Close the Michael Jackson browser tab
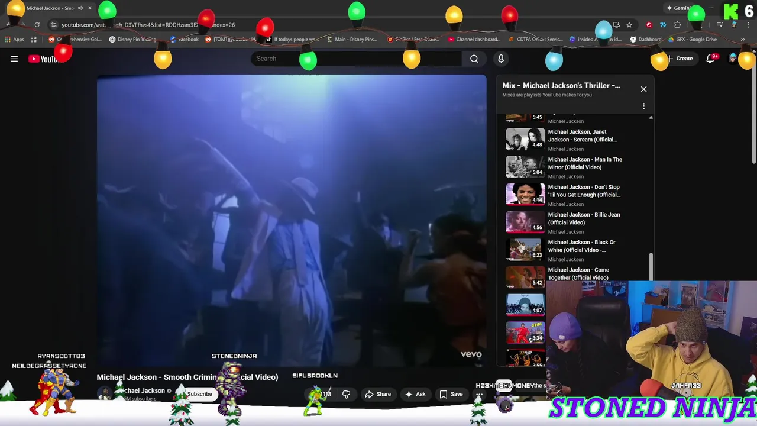 90,8
